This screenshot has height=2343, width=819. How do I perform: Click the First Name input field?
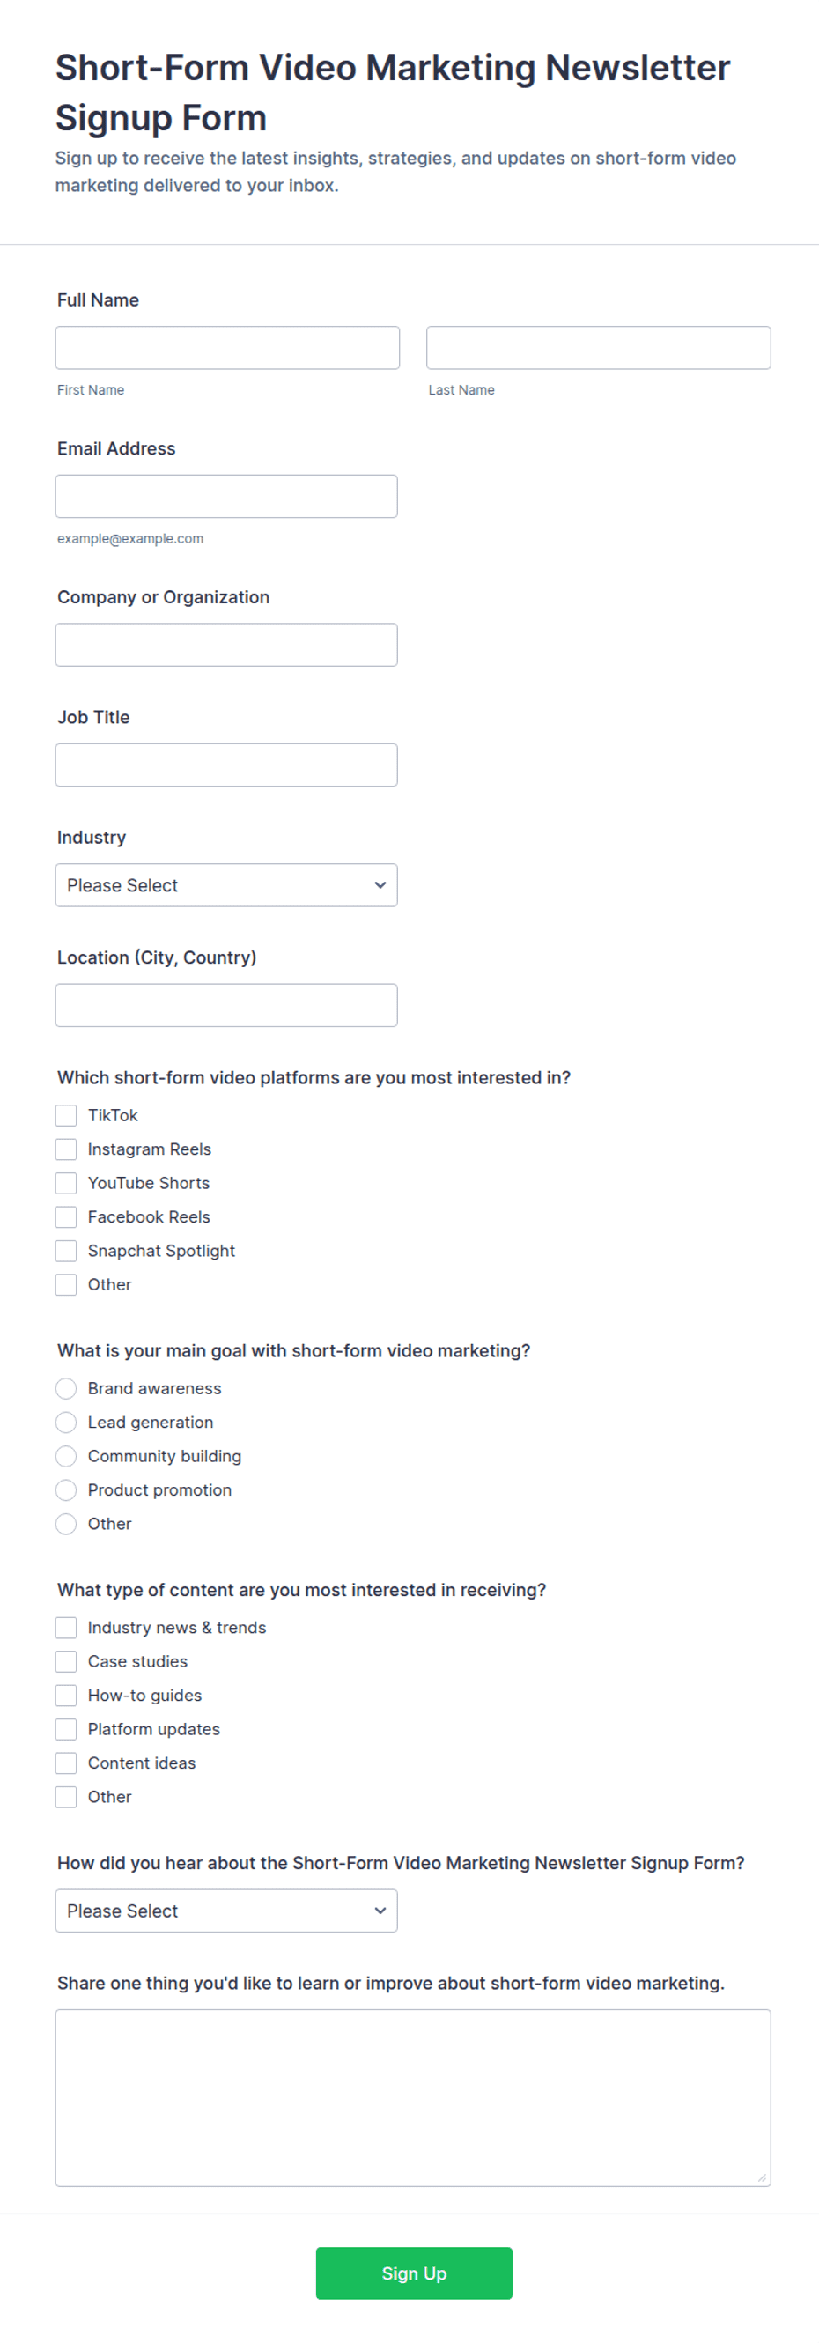point(227,347)
